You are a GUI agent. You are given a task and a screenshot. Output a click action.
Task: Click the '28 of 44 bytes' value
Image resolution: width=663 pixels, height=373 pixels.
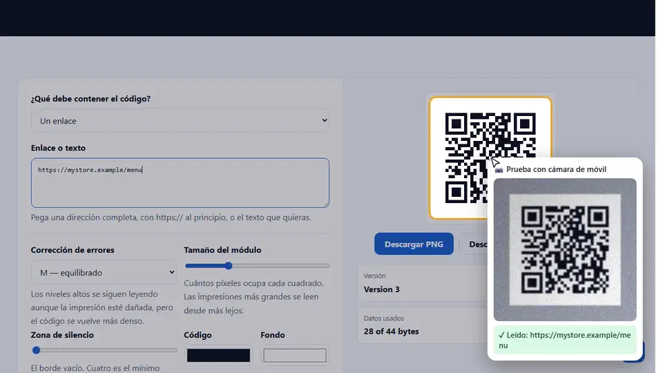[x=391, y=332]
